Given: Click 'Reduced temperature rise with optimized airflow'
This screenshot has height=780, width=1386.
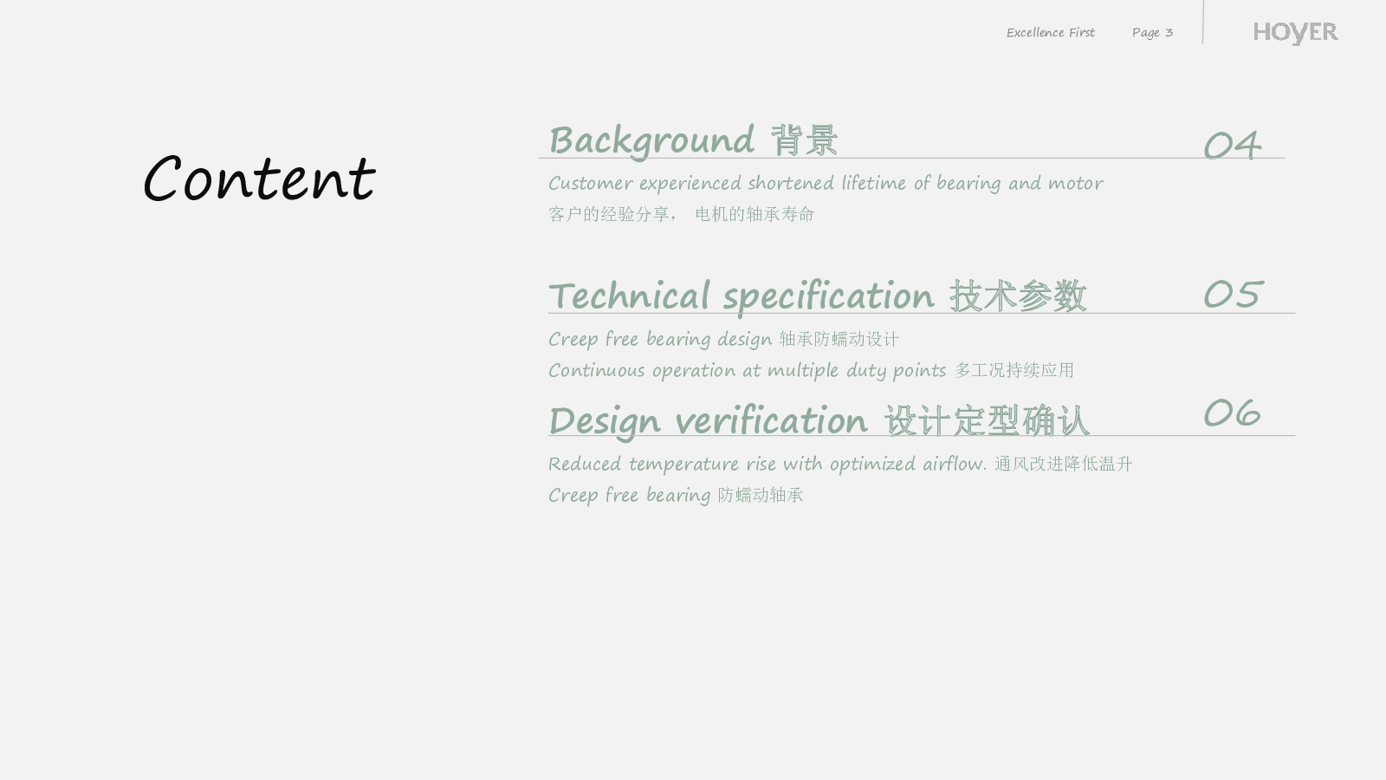Looking at the screenshot, I should tap(767, 464).
